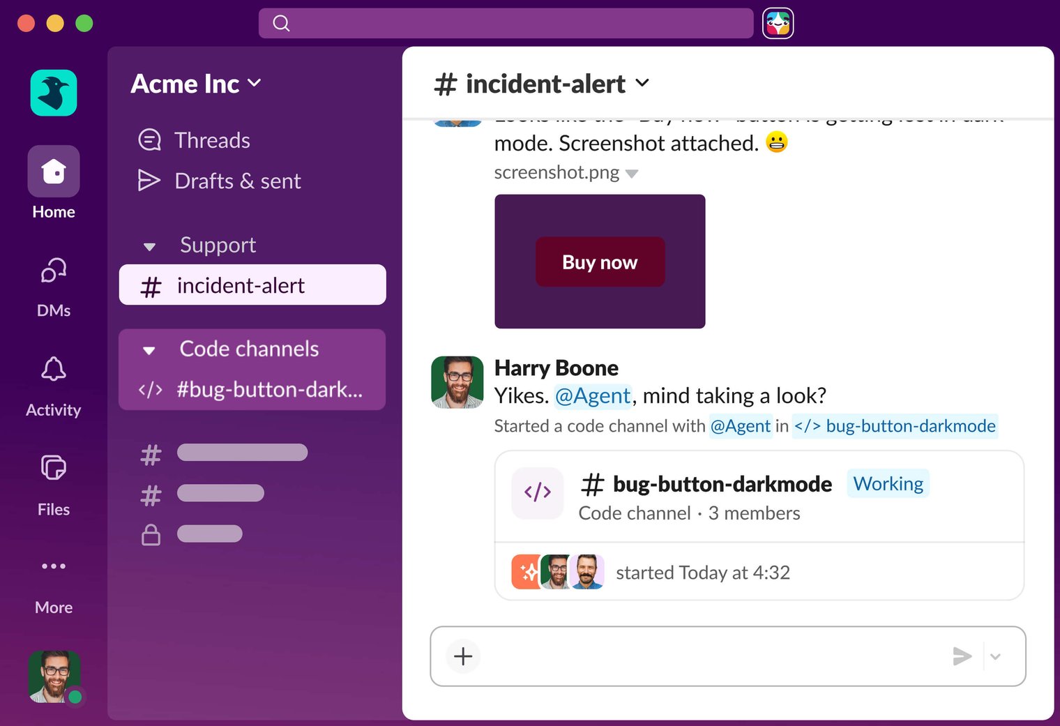Click the top search bar field
This screenshot has width=1060, height=726.
(506, 23)
